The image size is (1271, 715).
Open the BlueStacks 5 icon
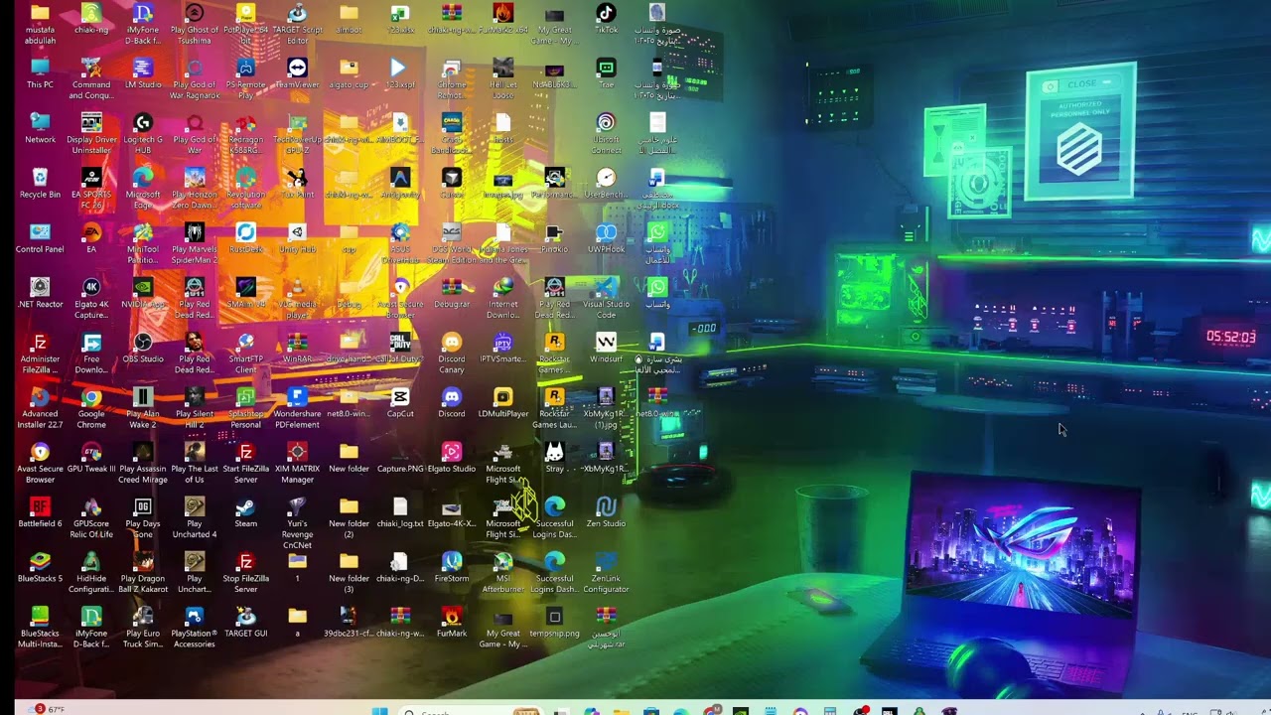(40, 566)
